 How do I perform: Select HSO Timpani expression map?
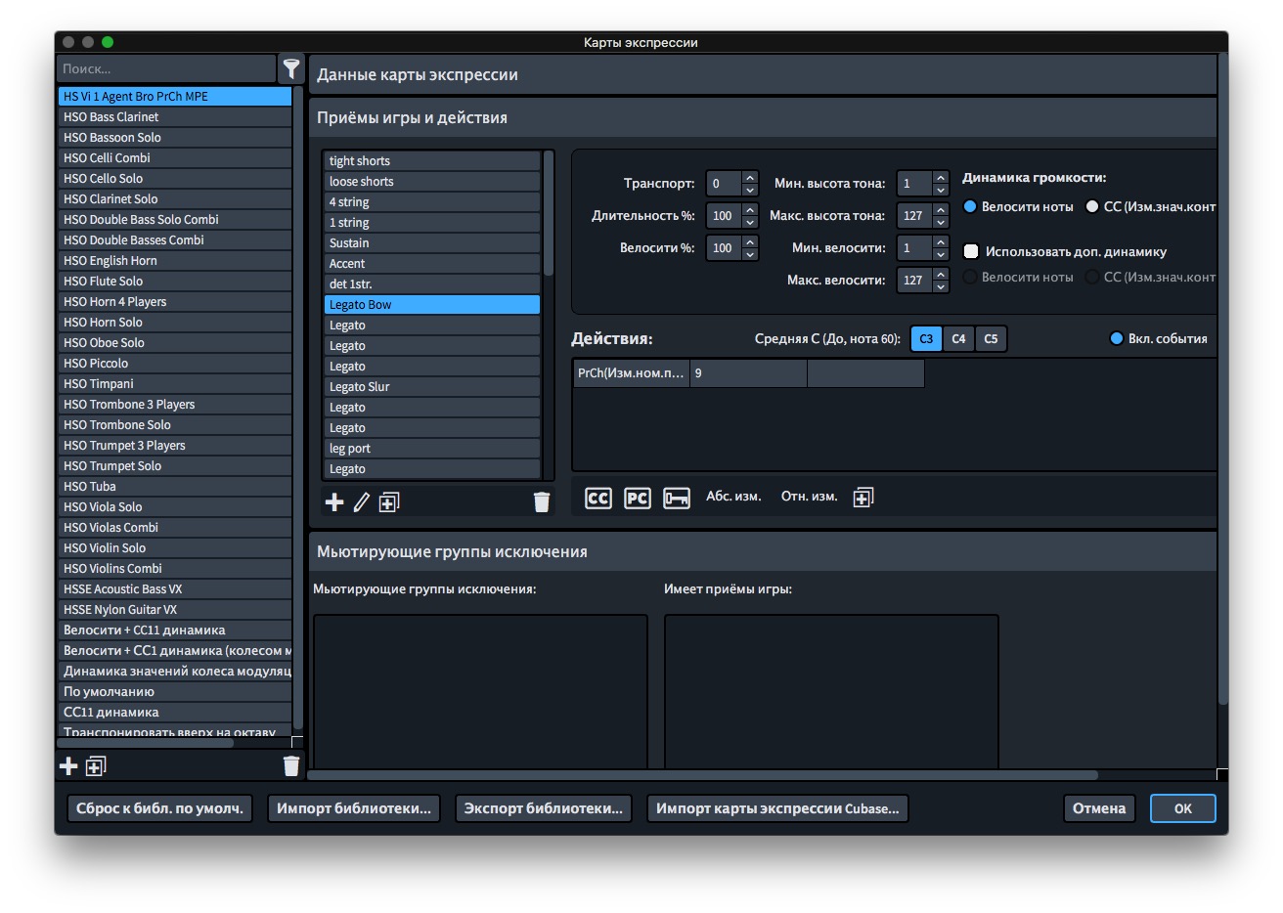174,383
